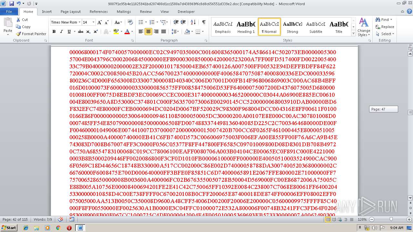Activate Format Painter
Viewport: 413px width, 232px height.
31,34
